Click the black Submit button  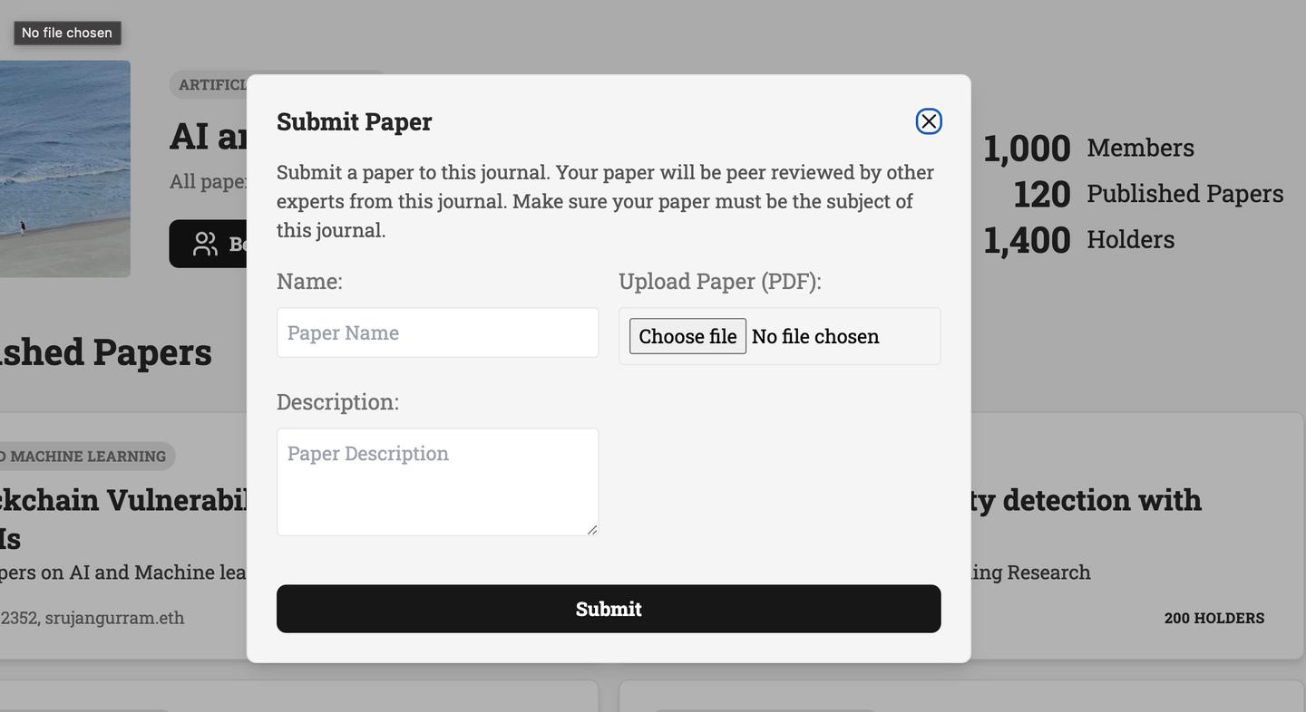click(x=609, y=609)
